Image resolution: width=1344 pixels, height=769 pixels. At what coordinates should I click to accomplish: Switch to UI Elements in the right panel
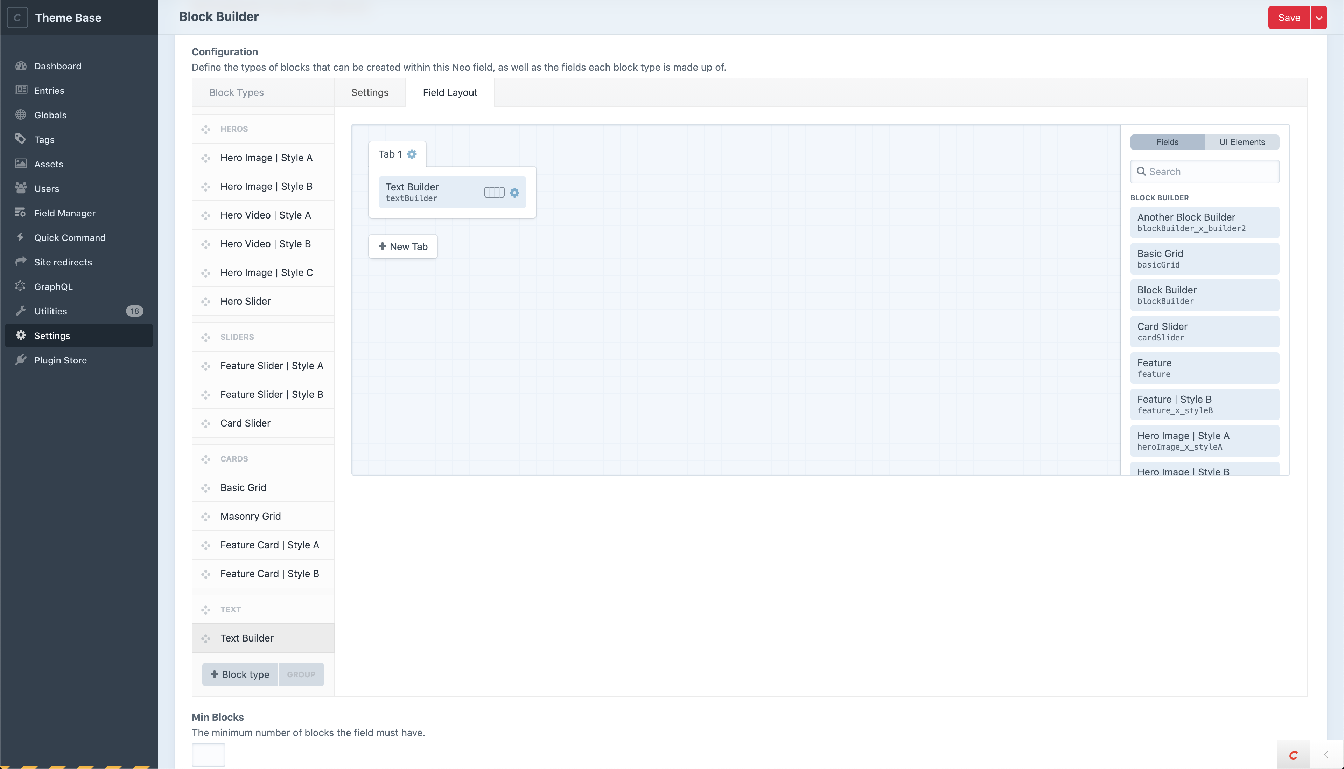tap(1241, 141)
